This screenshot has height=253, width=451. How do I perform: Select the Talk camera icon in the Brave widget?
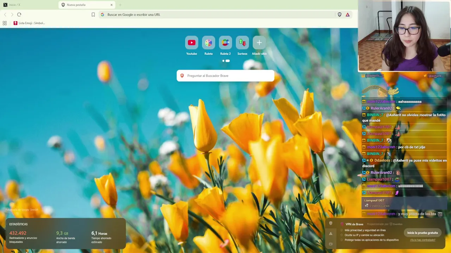point(330,244)
